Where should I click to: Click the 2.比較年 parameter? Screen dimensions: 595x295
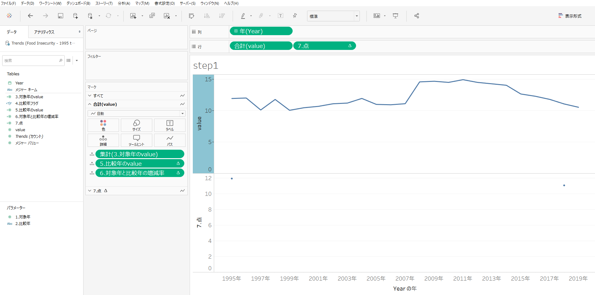(x=23, y=223)
